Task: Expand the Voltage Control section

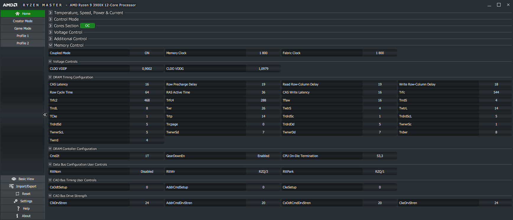Action: pos(51,32)
